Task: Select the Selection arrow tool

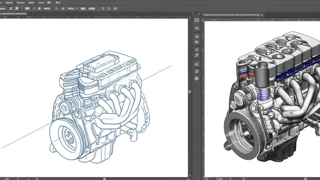Action: click(x=16, y=8)
